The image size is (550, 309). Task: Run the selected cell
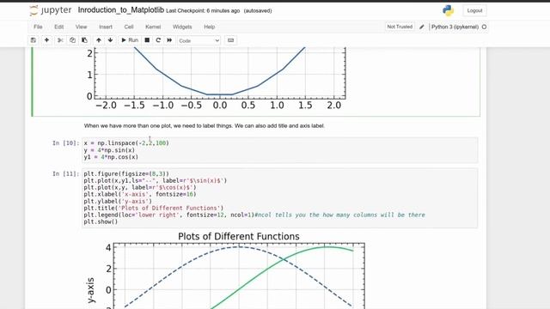tap(130, 40)
